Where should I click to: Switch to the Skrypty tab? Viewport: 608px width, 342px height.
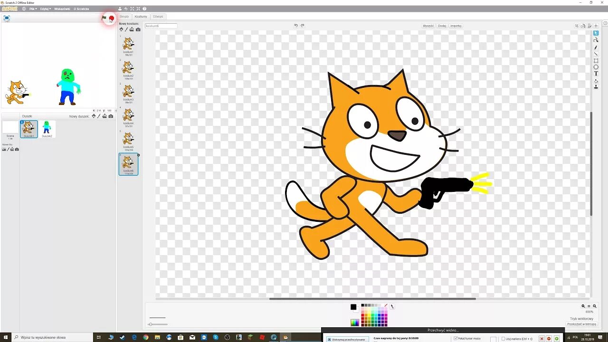click(x=124, y=17)
